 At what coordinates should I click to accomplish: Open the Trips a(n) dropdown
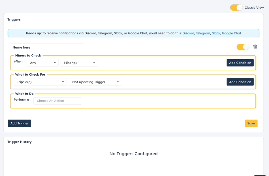[40, 82]
